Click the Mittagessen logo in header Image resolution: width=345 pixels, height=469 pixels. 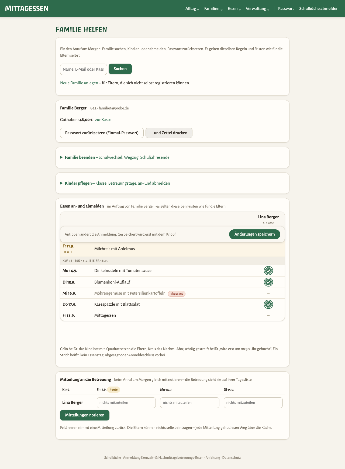(x=27, y=9)
